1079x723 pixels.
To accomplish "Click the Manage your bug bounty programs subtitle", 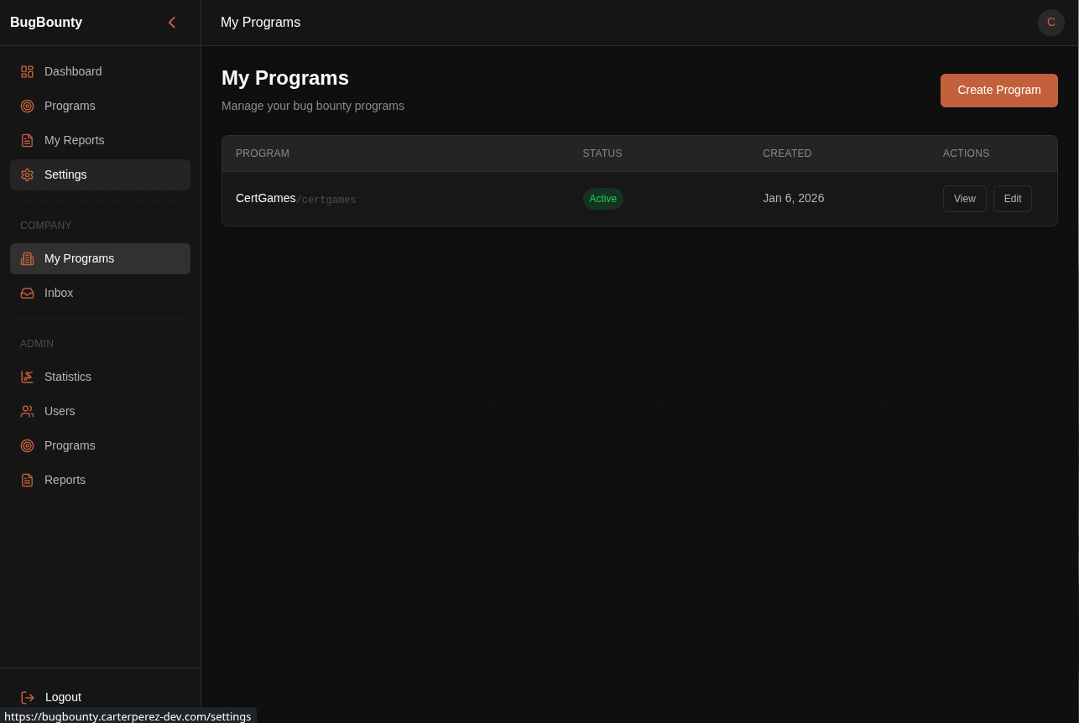I will coord(313,107).
